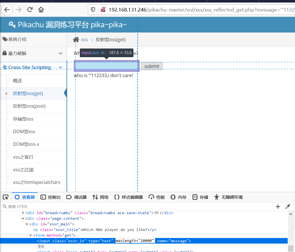Expand the breadcrumbs div node triangle
Image resolution: width=295 pixels, height=252 pixels.
click(x=23, y=213)
